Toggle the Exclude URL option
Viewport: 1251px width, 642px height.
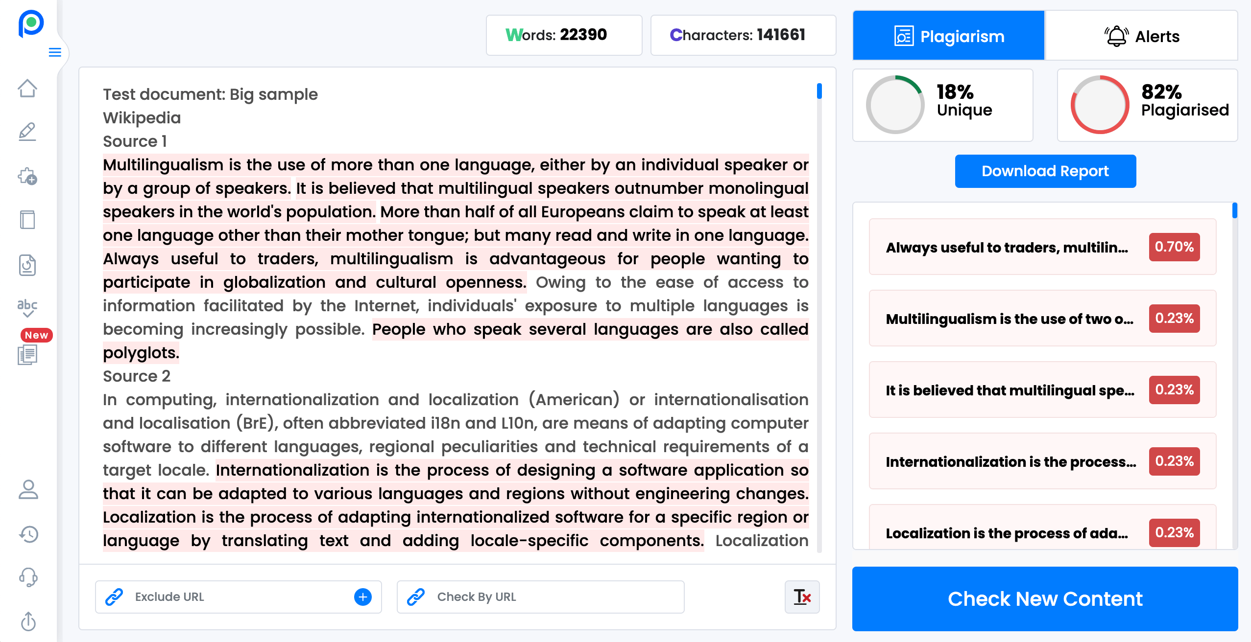pos(363,596)
